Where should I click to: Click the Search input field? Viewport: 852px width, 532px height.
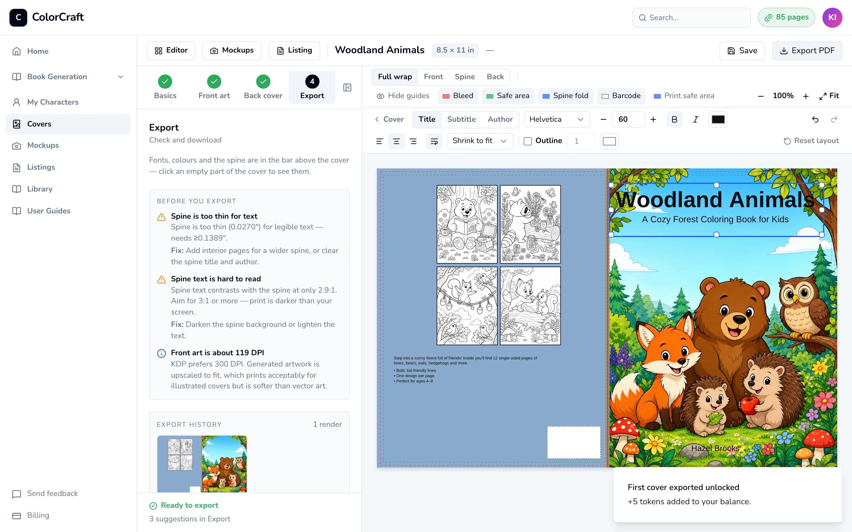691,18
